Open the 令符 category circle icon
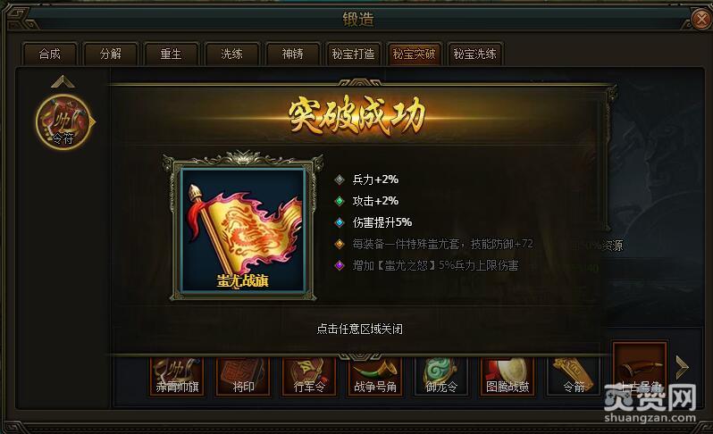The height and width of the screenshot is (434, 713). click(63, 121)
